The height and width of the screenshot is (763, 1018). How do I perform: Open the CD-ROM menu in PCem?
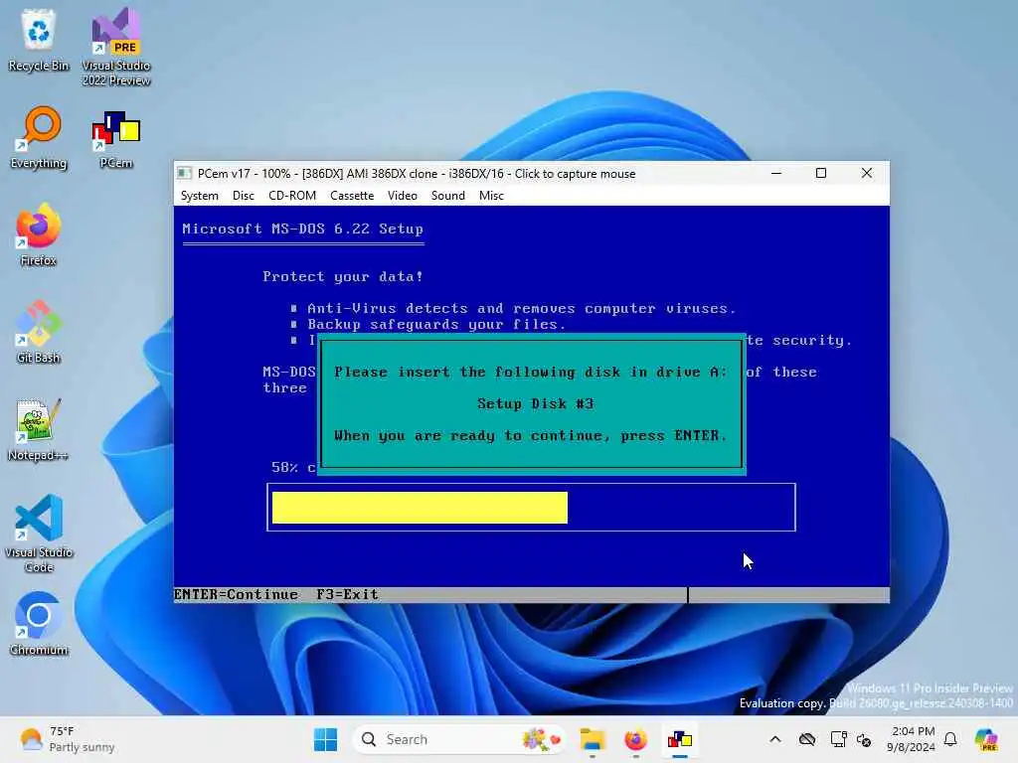click(x=292, y=196)
